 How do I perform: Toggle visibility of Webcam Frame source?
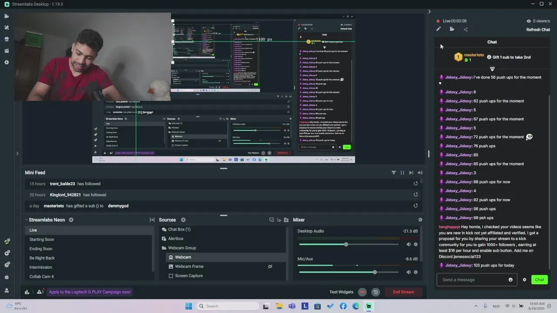tap(270, 266)
